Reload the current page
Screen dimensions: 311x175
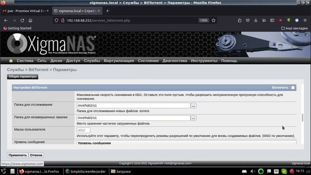coord(22,20)
